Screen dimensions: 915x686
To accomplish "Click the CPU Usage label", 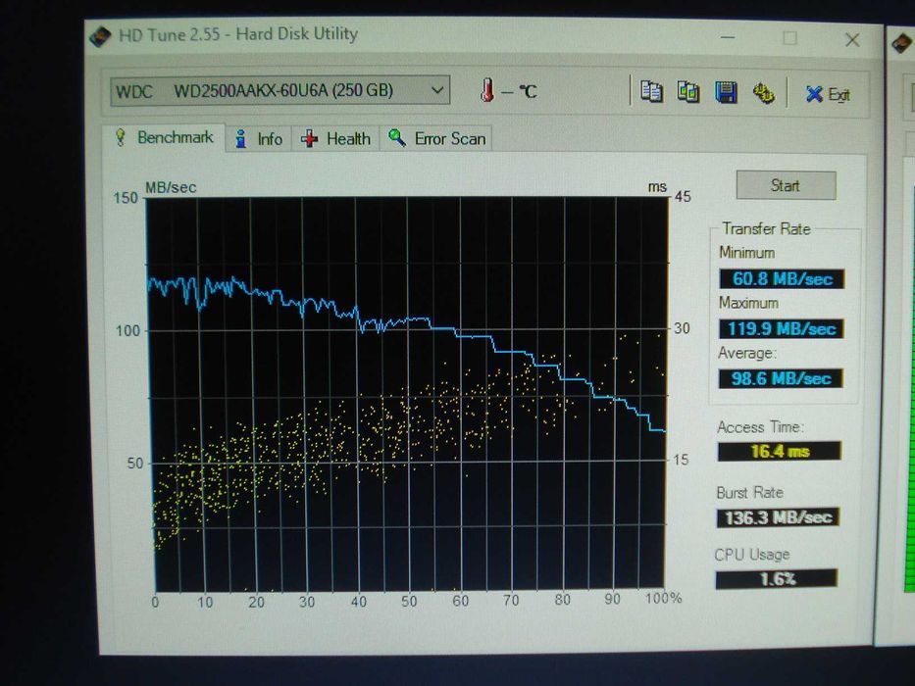I will coord(751,554).
